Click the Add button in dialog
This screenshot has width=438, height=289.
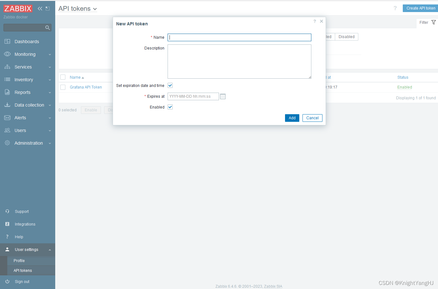pos(292,118)
